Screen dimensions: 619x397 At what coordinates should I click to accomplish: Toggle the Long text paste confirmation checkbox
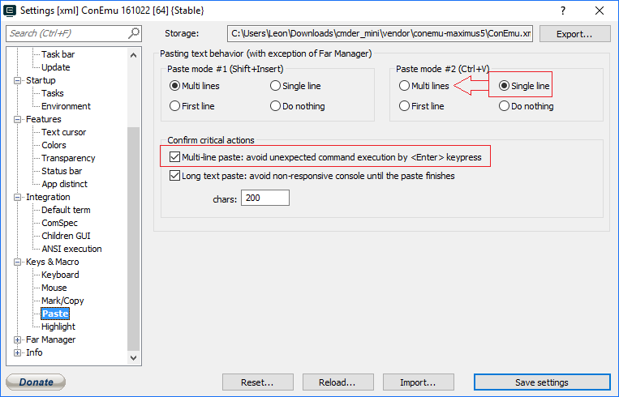174,176
